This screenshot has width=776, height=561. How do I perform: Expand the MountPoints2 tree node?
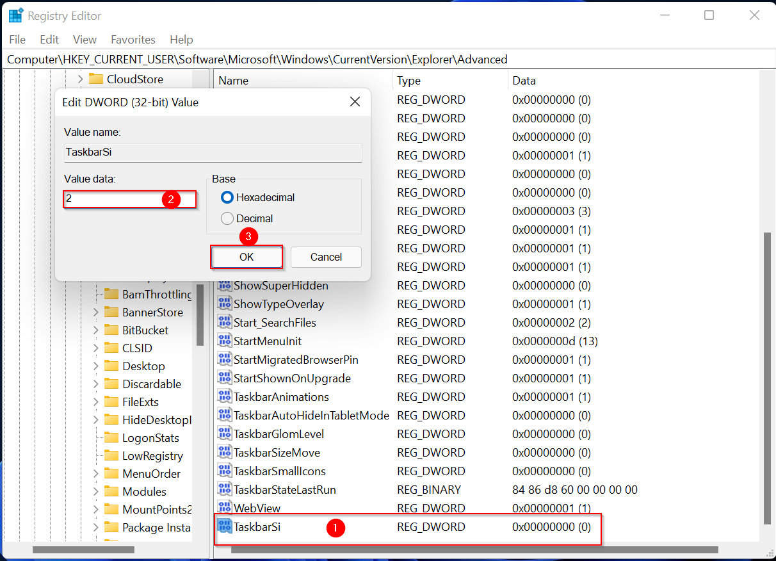[95, 509]
